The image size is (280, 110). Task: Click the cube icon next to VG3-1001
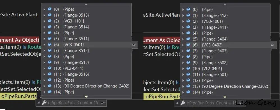coord(188,21)
